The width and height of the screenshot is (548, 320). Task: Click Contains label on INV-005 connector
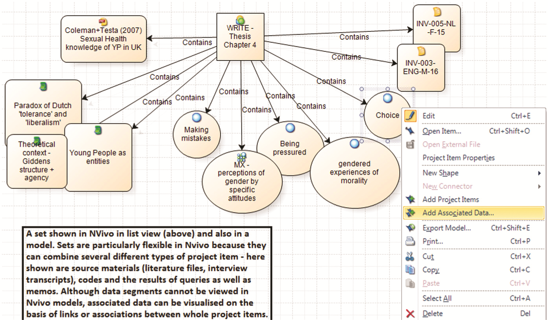click(x=354, y=37)
